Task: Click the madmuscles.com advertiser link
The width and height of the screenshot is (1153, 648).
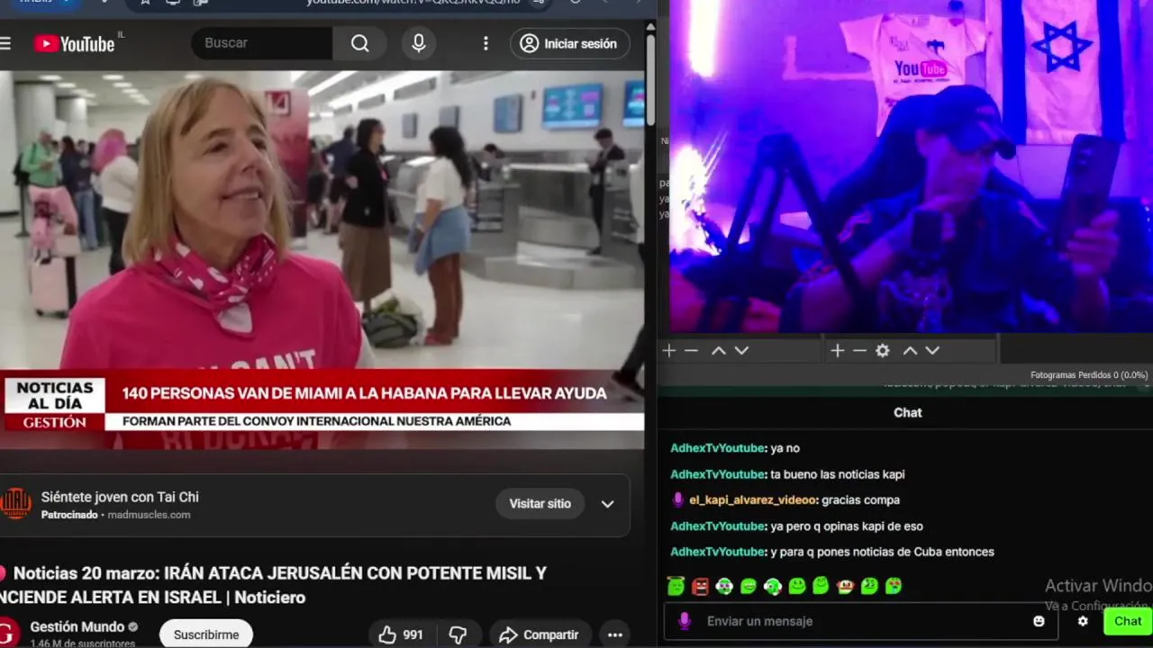Action: pos(149,515)
